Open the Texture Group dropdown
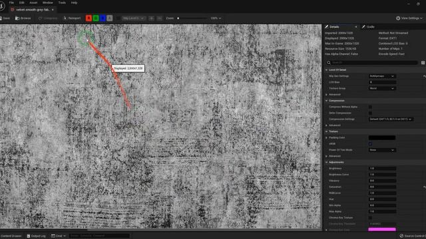 click(x=382, y=88)
